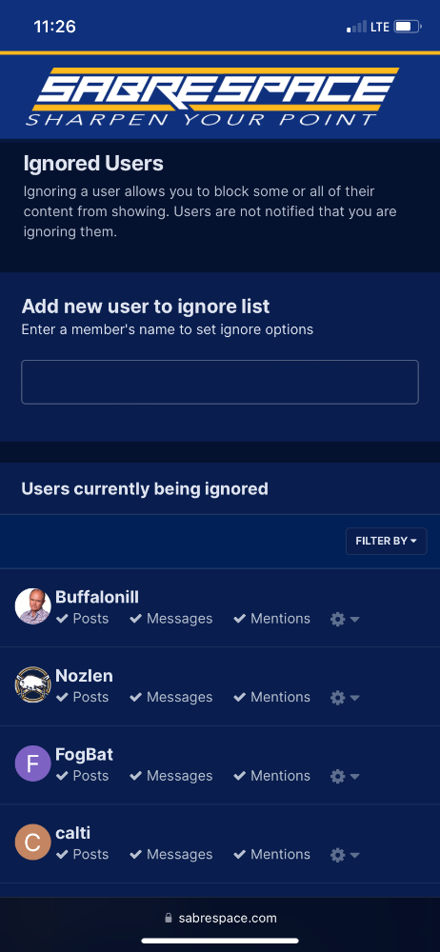Viewport: 440px width, 952px height.
Task: Open the gear settings icon for FogBat
Action: click(337, 776)
